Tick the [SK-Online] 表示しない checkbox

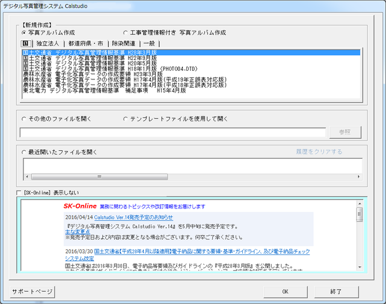(19, 193)
